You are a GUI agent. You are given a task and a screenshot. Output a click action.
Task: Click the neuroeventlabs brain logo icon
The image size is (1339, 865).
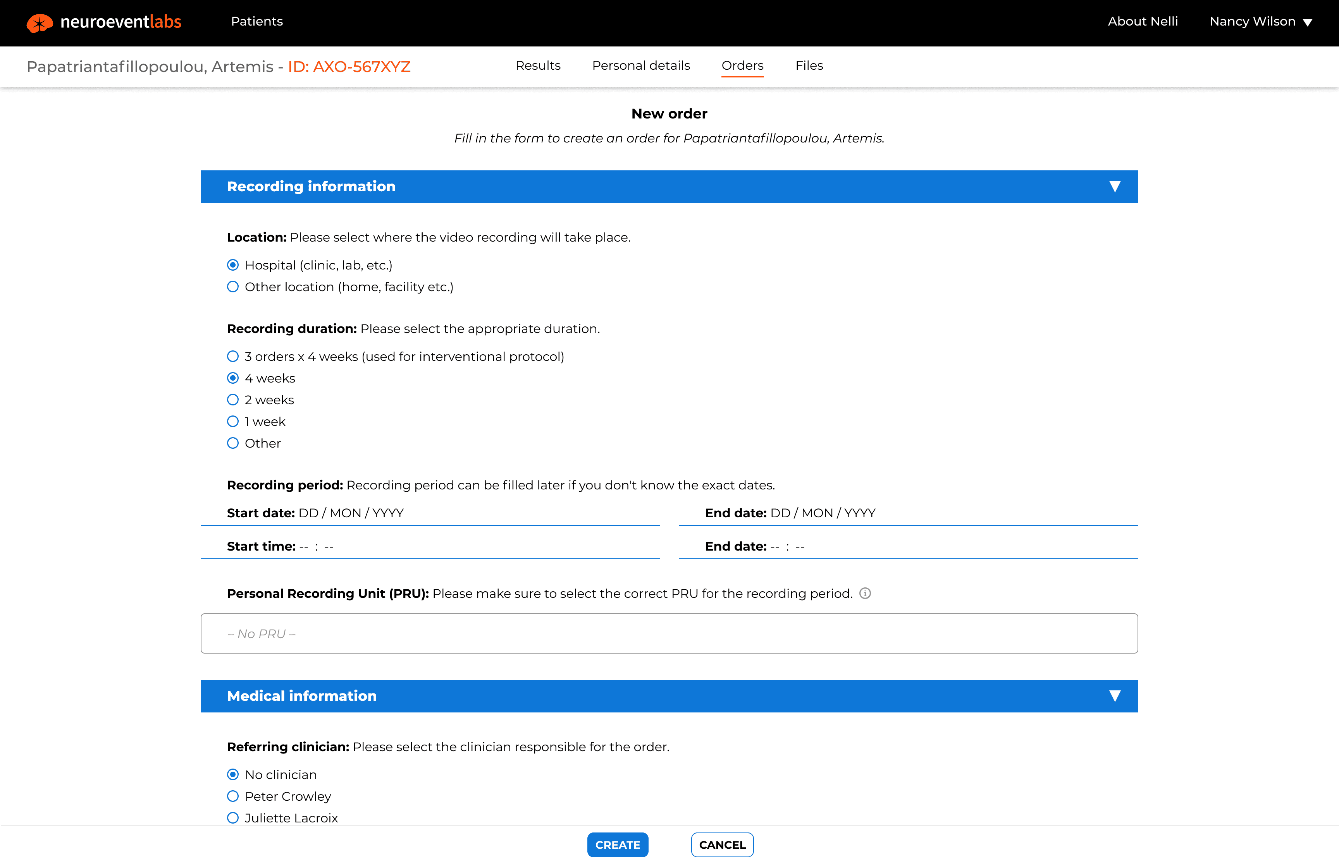(40, 22)
